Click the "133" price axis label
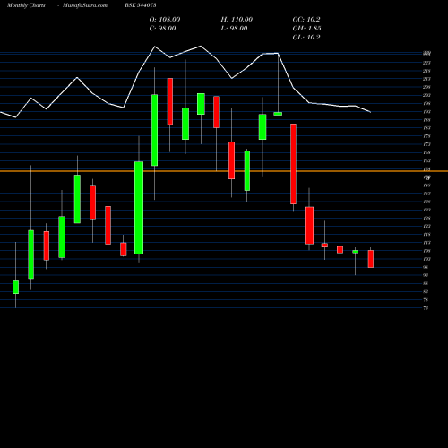This screenshot has height=448, width=448. 427,210
